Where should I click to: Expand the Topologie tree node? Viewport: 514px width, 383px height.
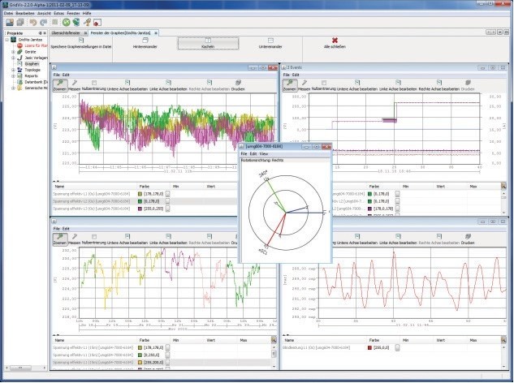(x=11, y=70)
